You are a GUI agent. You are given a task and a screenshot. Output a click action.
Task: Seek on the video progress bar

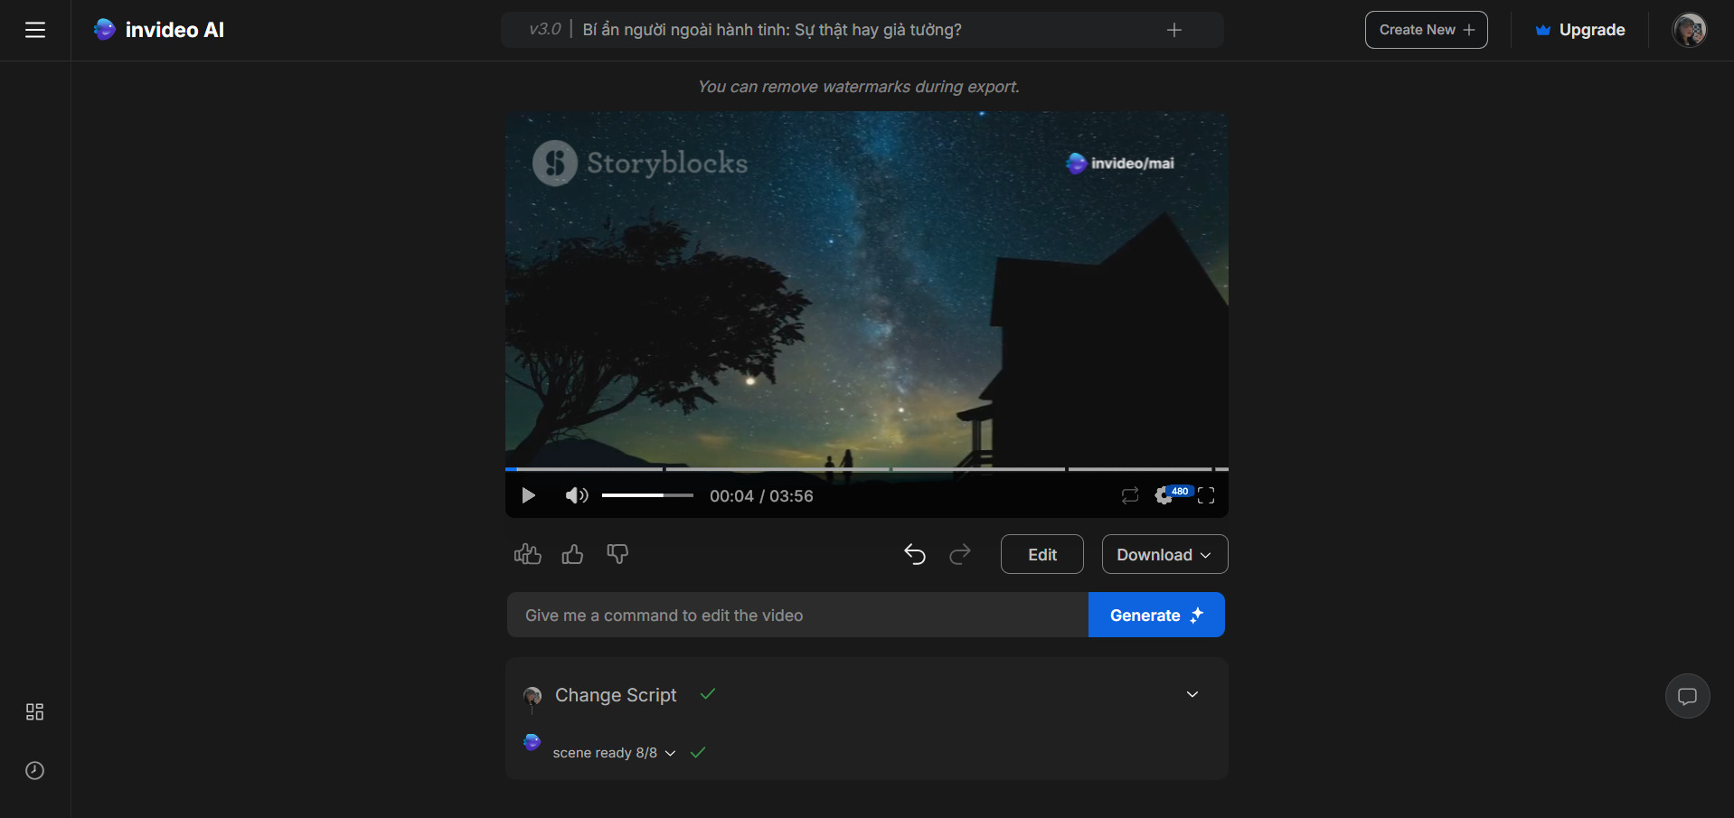click(x=866, y=469)
